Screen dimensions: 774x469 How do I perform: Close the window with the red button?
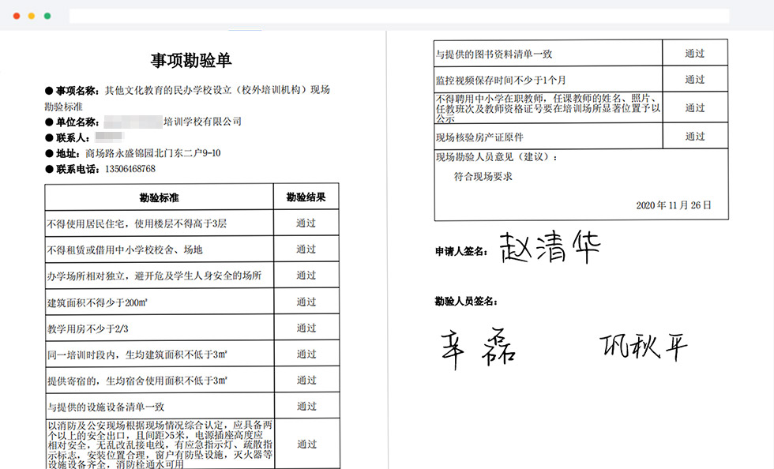click(17, 16)
